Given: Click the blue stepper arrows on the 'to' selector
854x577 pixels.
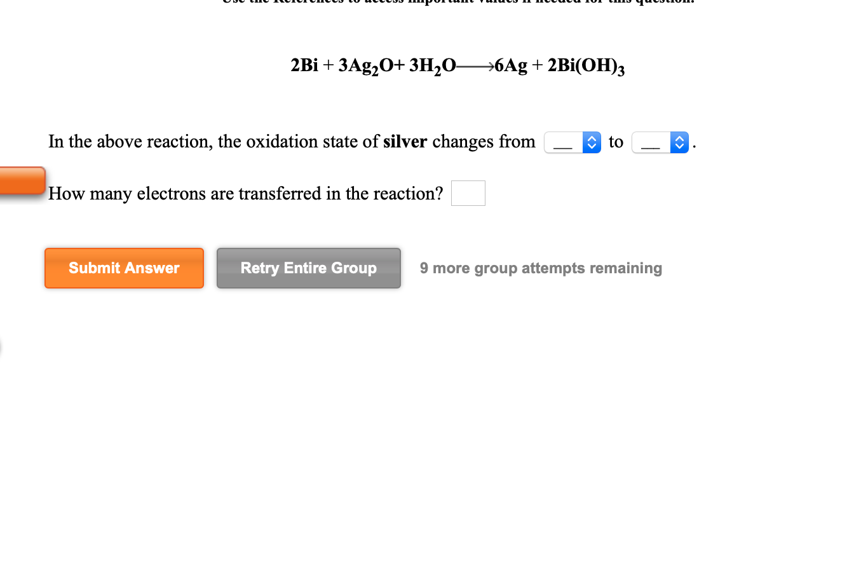Looking at the screenshot, I should point(679,142).
